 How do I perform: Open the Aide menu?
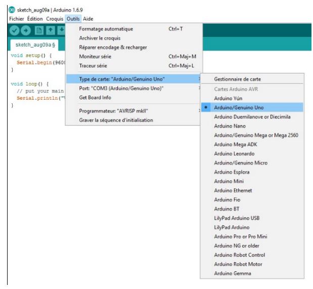[88, 19]
